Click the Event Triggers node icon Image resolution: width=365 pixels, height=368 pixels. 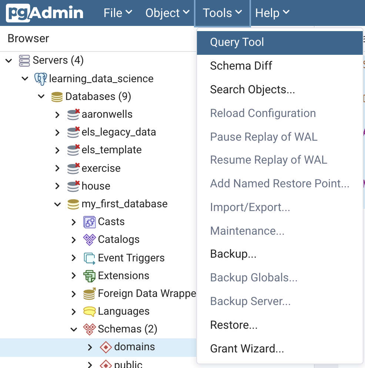tap(90, 258)
